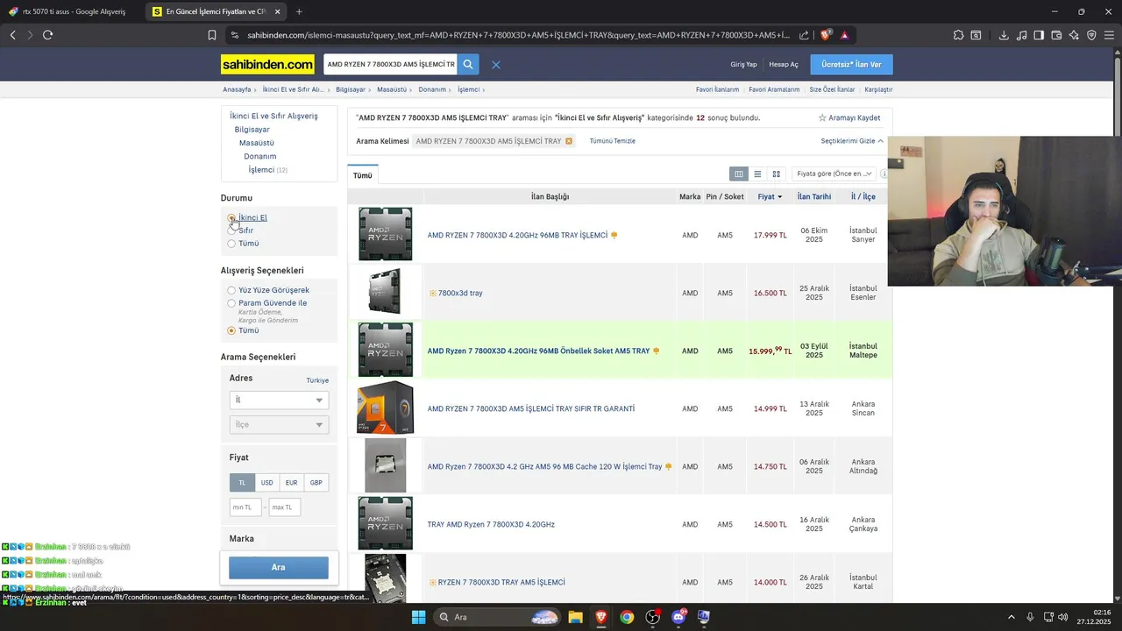
Task: Click the max TL price field
Action: [285, 507]
